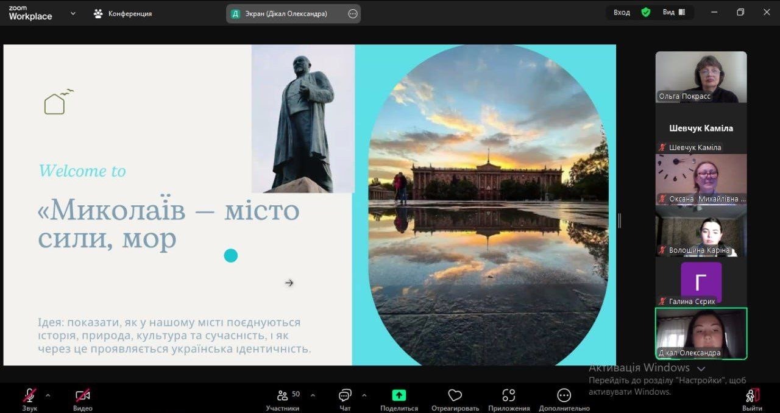Viewport: 780px width, 413px height.
Task: Click the Вход sign-in button
Action: coord(622,12)
